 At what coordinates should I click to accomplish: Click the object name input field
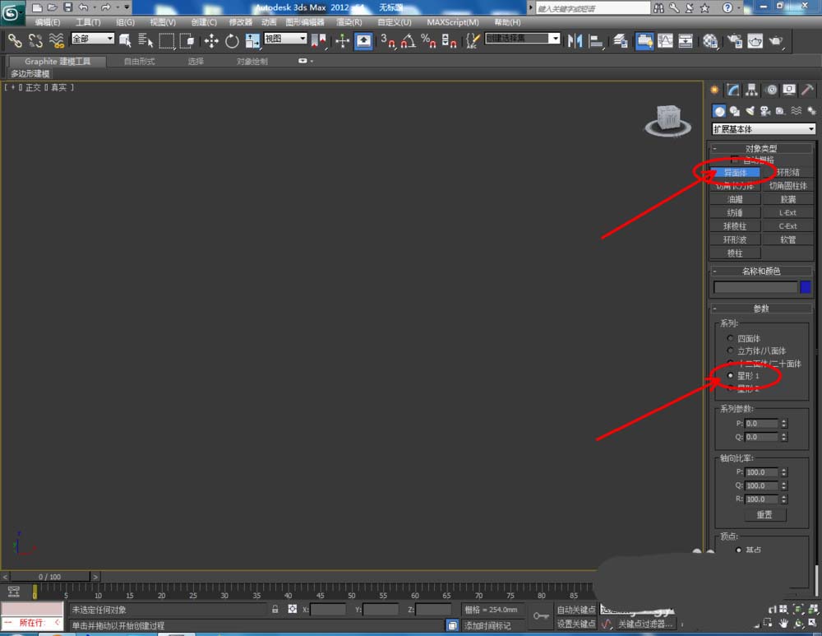[x=755, y=287]
